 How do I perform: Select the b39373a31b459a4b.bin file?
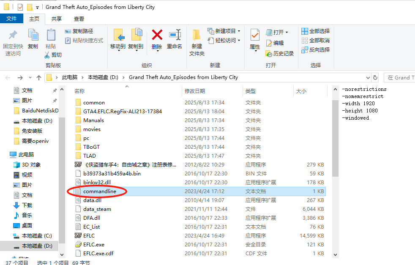(112, 173)
